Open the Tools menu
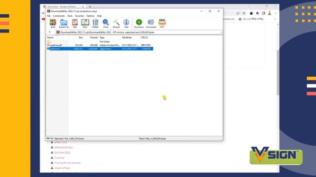316x177 pixels. (70, 16)
